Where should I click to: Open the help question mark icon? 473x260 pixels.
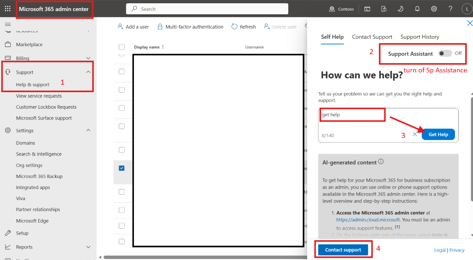point(450,9)
